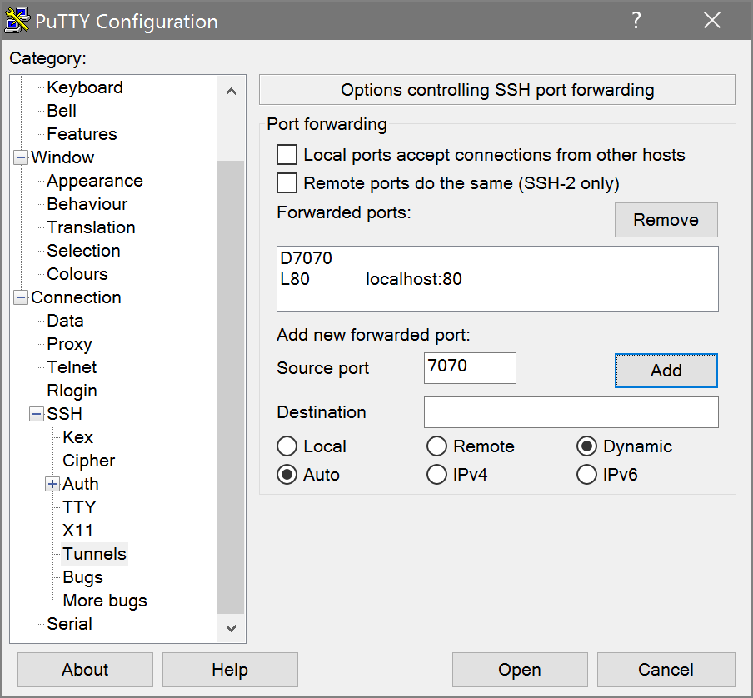
Task: Select the Window category
Action: pyautogui.click(x=62, y=157)
